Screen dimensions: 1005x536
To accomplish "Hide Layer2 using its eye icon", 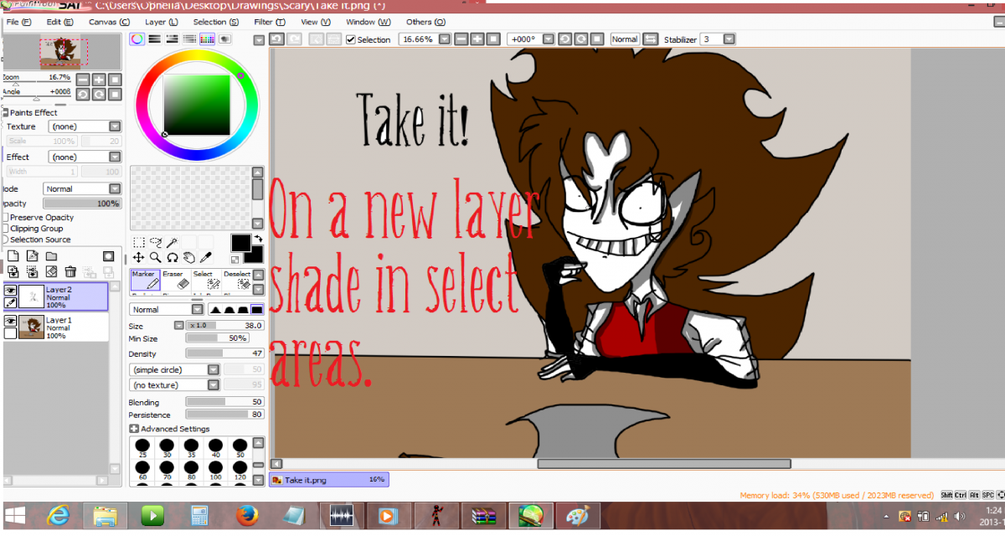I will point(11,290).
